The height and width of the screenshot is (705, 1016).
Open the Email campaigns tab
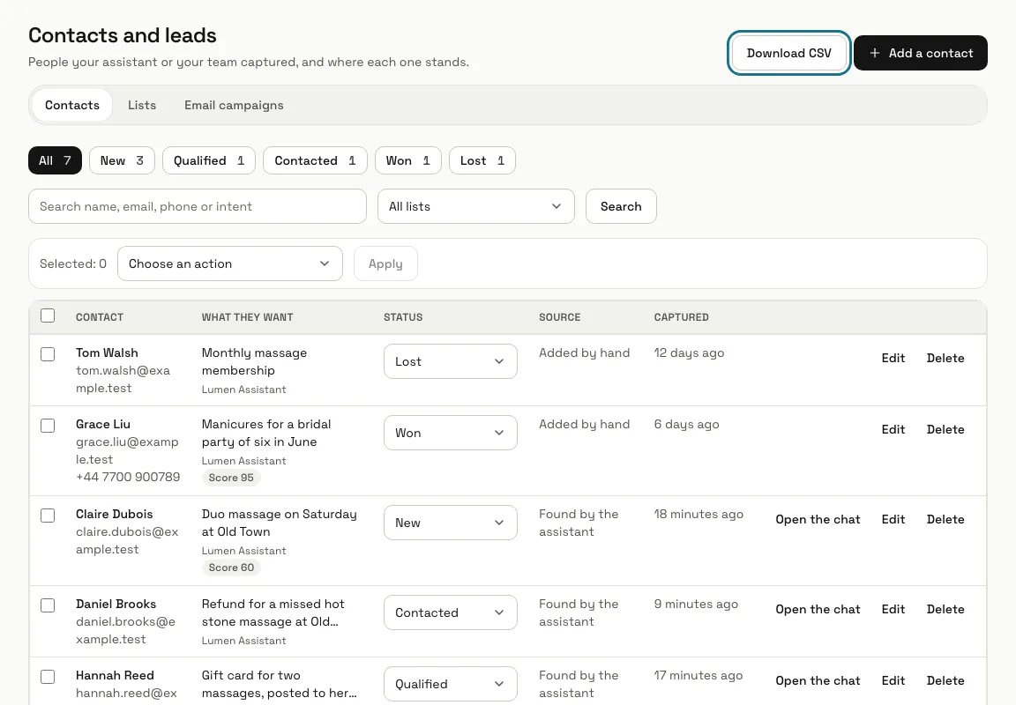point(234,105)
